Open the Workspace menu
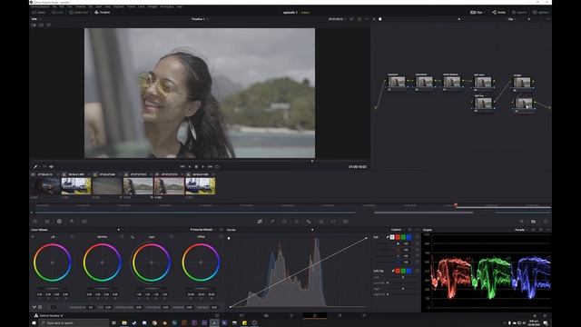Viewport: 581px width, 327px height. pos(167,6)
